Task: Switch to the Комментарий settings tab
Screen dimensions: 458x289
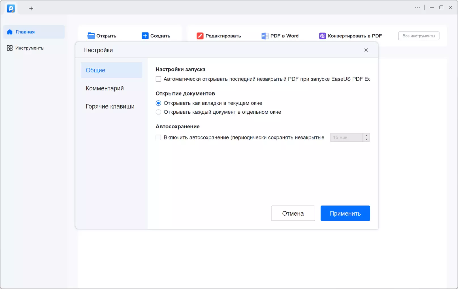Action: point(112,88)
